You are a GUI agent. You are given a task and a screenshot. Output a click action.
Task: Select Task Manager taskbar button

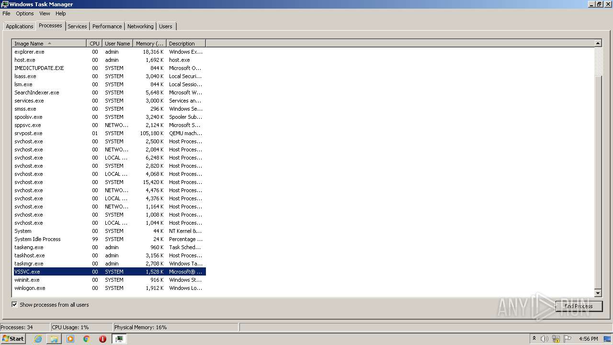pyautogui.click(x=119, y=339)
